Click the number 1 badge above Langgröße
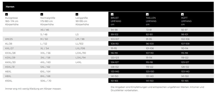The image size is (218, 93). pyautogui.click(x=77, y=14)
